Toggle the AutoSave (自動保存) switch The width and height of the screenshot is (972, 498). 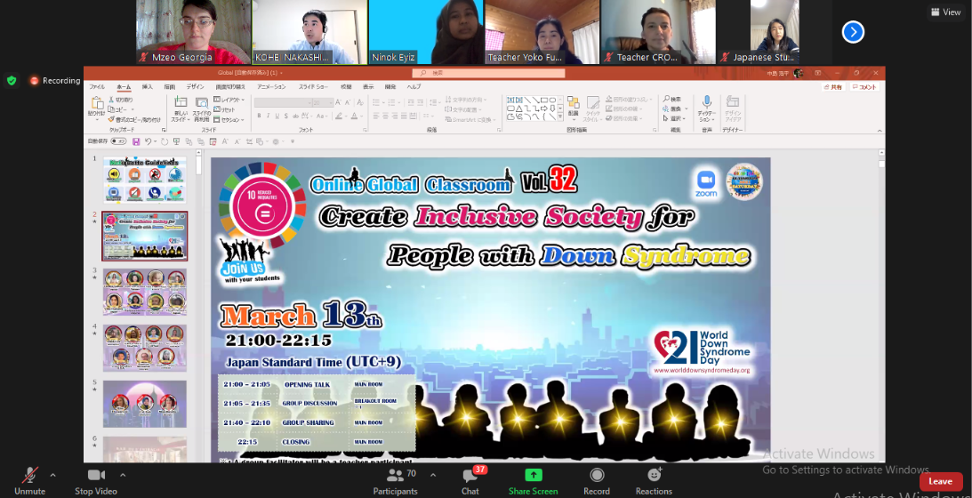pyautogui.click(x=118, y=141)
